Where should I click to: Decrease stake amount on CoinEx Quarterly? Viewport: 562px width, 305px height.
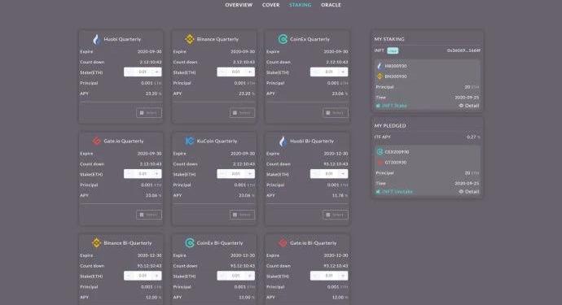coord(315,72)
